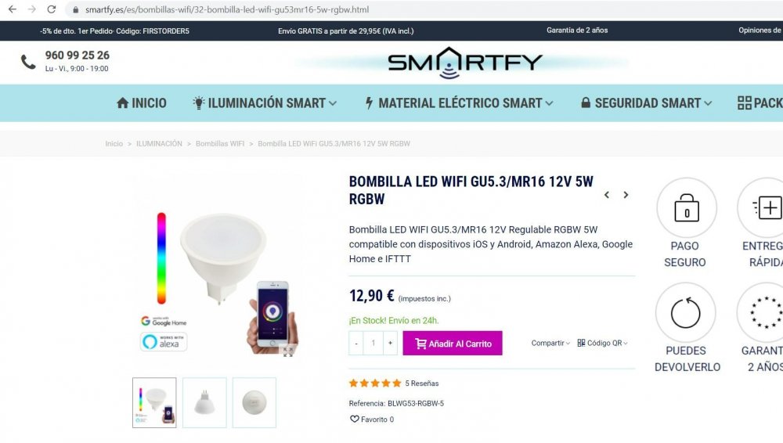Viewport: 783px width, 443px height.
Task: Go to previous product arrow
Action: [607, 195]
